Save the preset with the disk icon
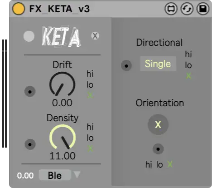 203,9
